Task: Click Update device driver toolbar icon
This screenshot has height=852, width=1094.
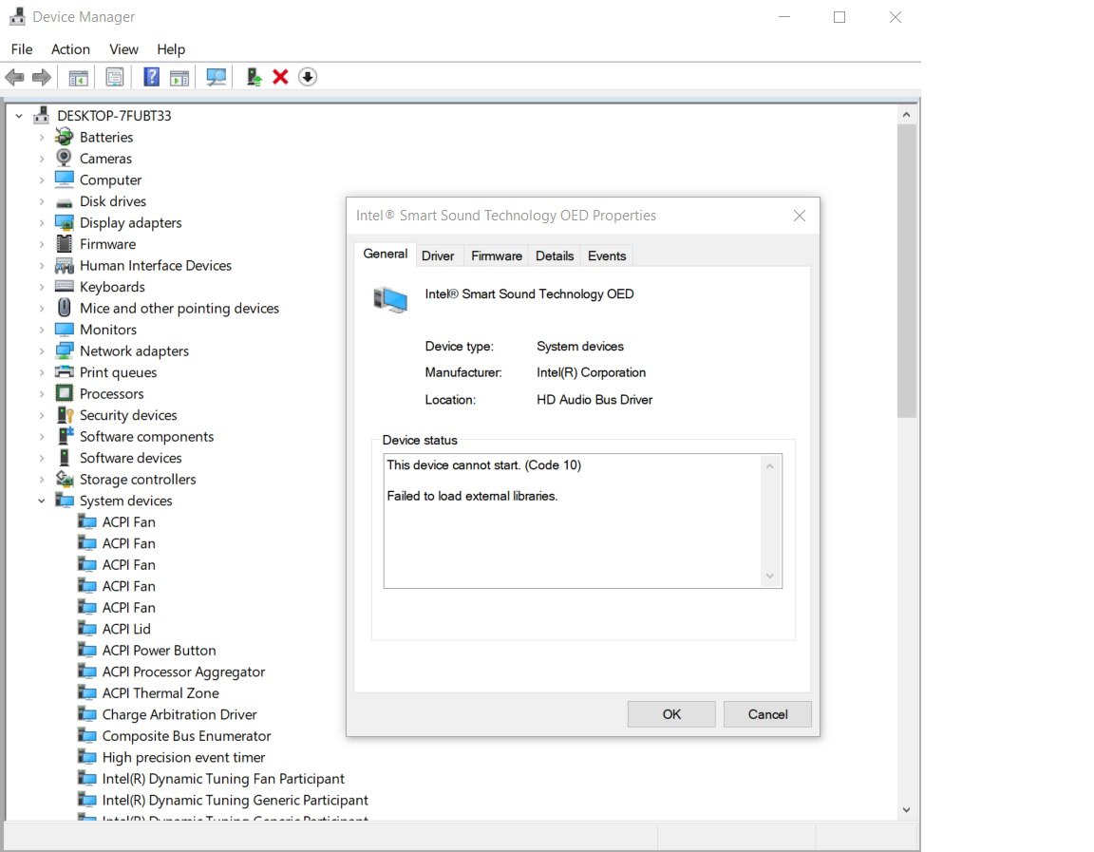Action: coord(254,77)
